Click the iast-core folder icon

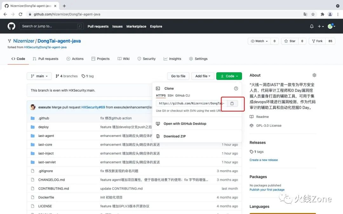[x=33, y=145]
